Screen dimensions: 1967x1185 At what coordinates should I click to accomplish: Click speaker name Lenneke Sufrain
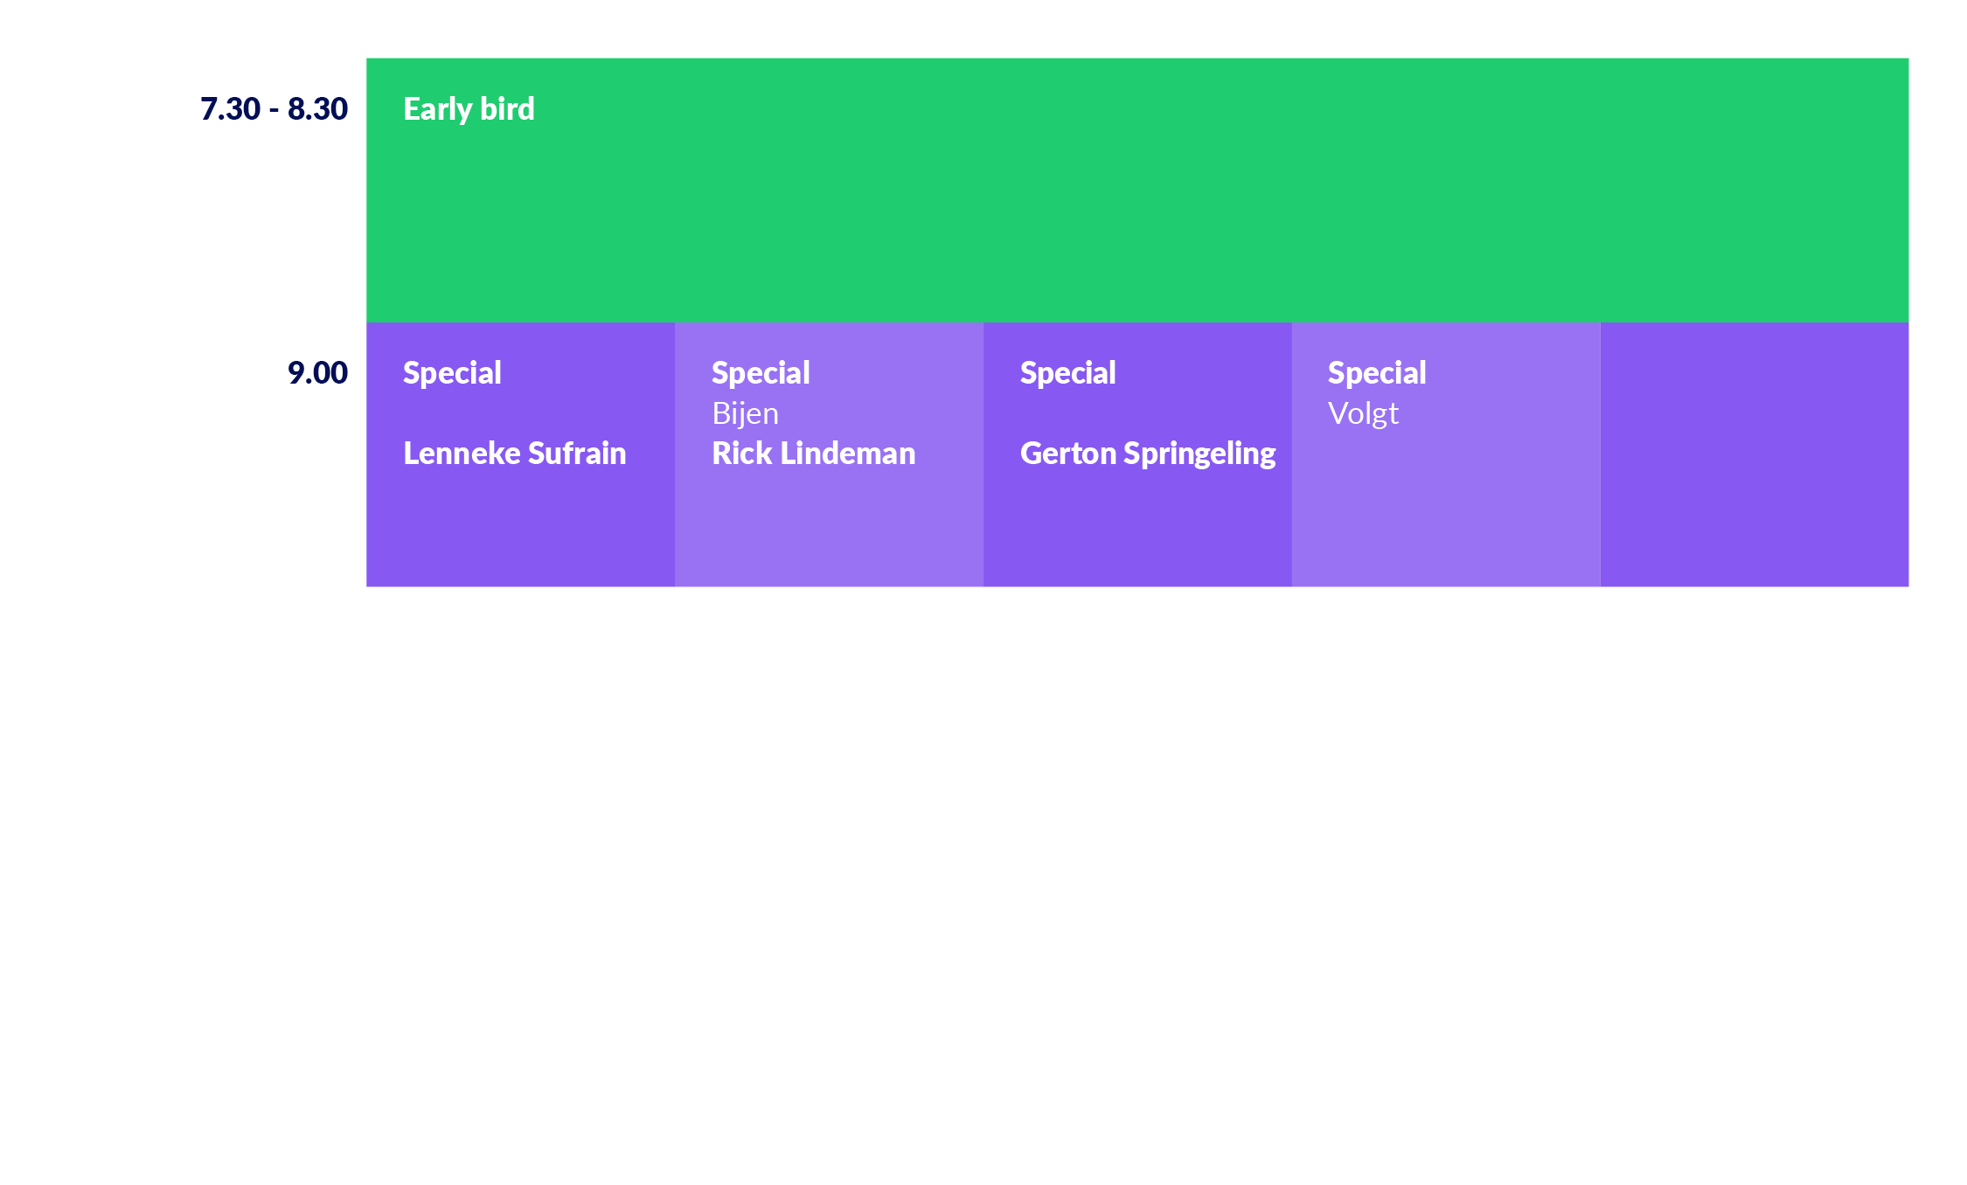(x=514, y=454)
